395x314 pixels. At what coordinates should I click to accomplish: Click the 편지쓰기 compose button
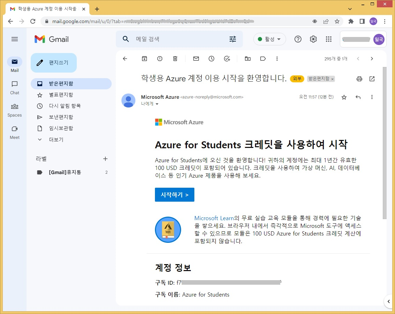tap(54, 62)
